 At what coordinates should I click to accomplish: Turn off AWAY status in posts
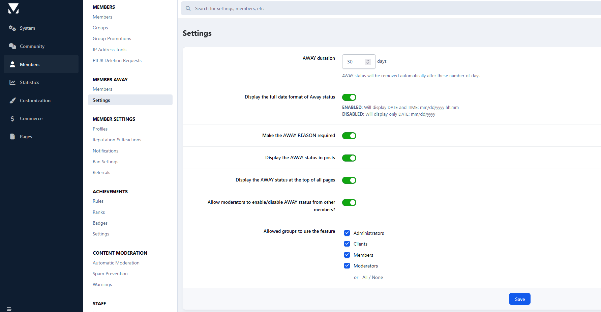click(349, 158)
